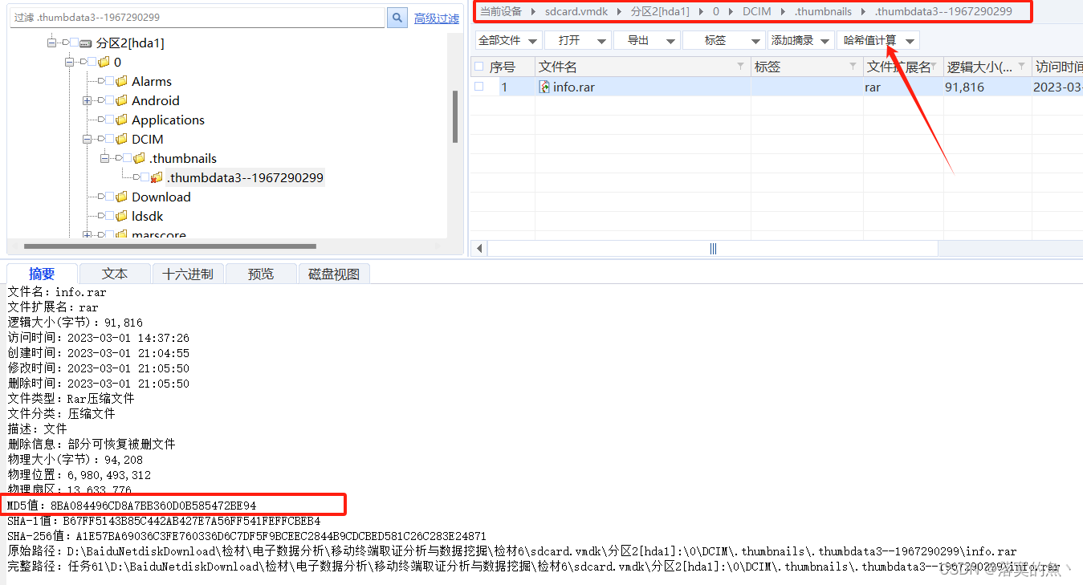1083x585 pixels.
Task: Click the SHA-256值 line in summary
Action: 246,536
